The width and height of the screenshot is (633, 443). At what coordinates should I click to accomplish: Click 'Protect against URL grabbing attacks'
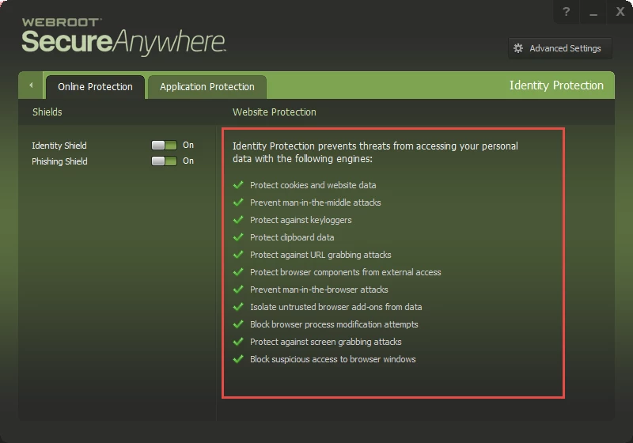[x=320, y=255]
